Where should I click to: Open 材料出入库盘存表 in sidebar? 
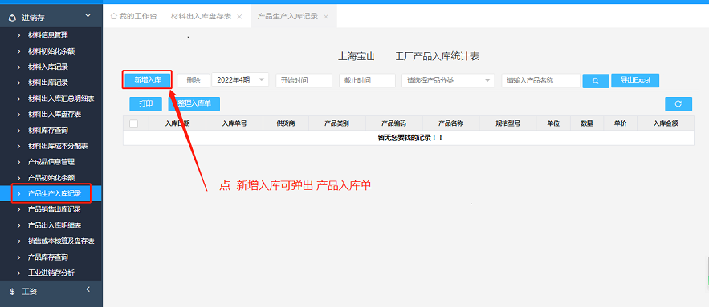(x=55, y=114)
